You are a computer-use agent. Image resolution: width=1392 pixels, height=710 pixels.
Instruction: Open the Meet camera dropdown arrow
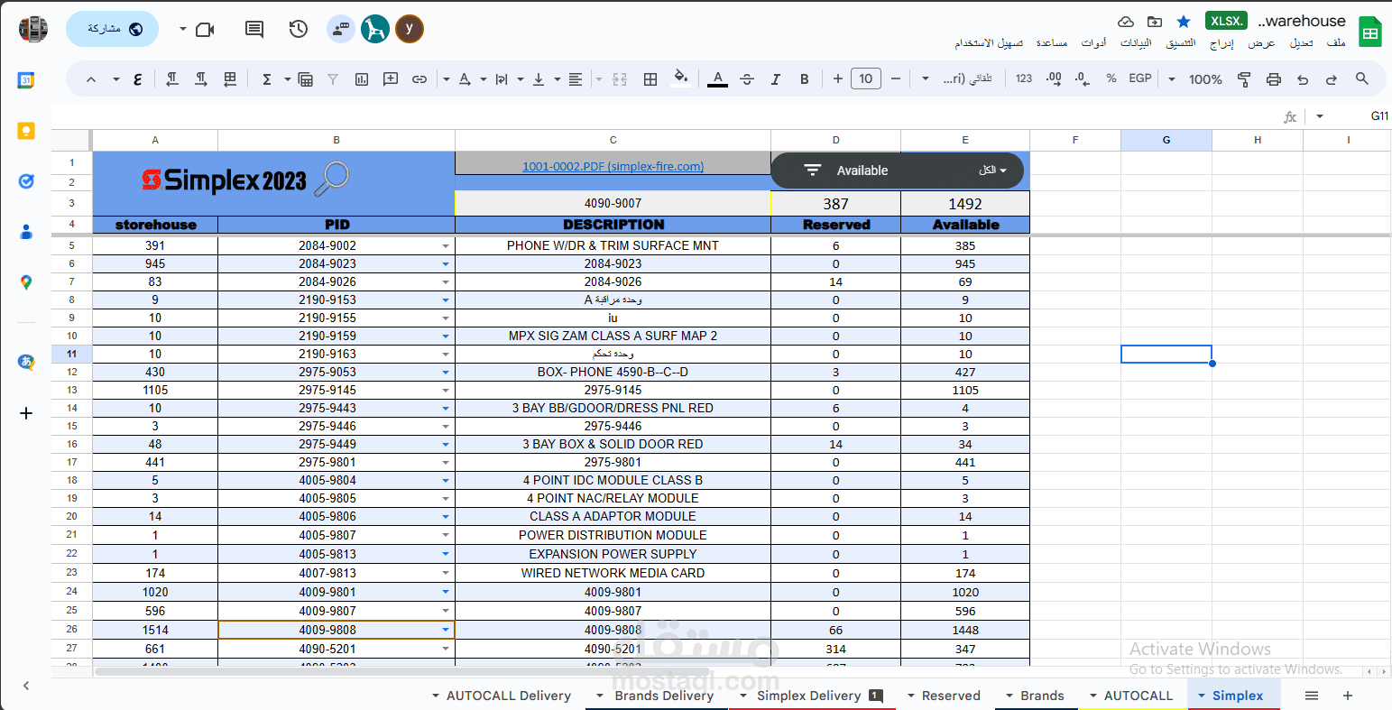click(x=183, y=29)
